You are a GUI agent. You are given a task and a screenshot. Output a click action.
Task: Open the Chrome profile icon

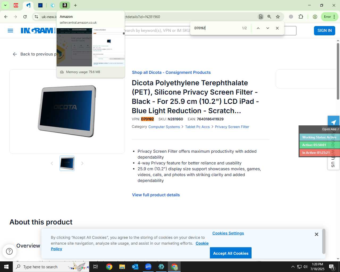[x=315, y=17]
